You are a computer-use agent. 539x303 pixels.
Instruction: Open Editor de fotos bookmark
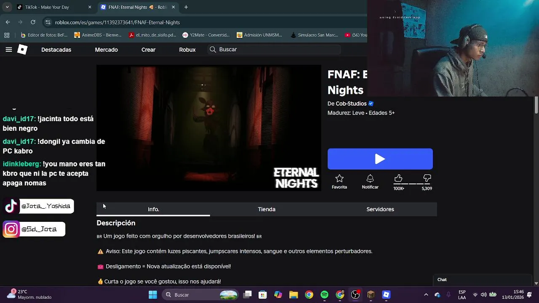[44, 35]
